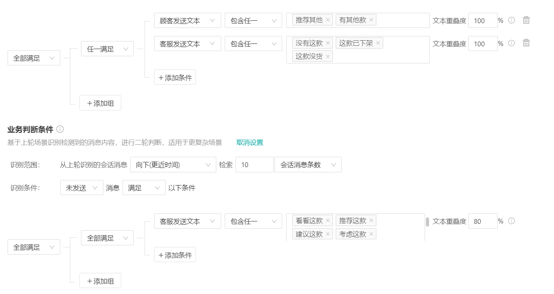Click the 识别条件 label
The height and width of the screenshot is (294, 554).
(25, 187)
